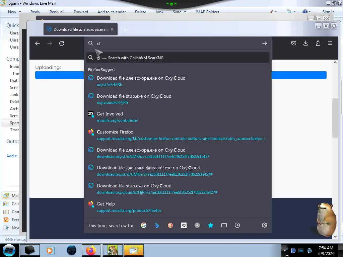Open Live Mail menus icon dropdown
The image size is (343, 257).
coord(291,12)
